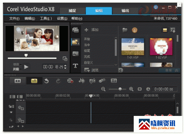Switch to Storyboard view
This screenshot has width=184, height=134.
pyautogui.click(x=17, y=81)
